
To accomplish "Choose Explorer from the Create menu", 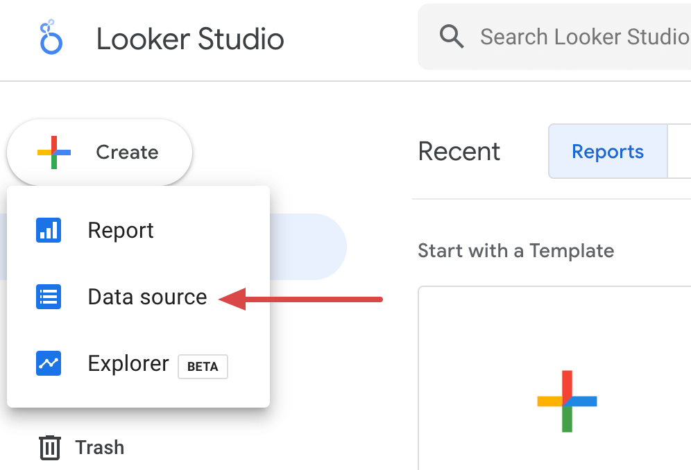I will [138, 363].
